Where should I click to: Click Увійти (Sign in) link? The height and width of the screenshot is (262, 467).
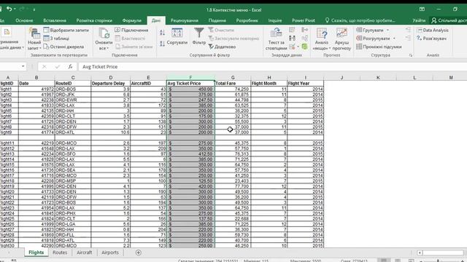419,20
